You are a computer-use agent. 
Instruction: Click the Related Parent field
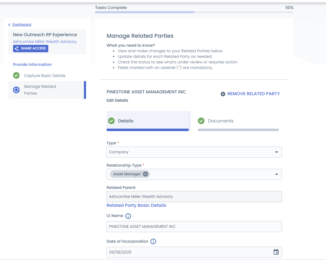click(x=194, y=196)
